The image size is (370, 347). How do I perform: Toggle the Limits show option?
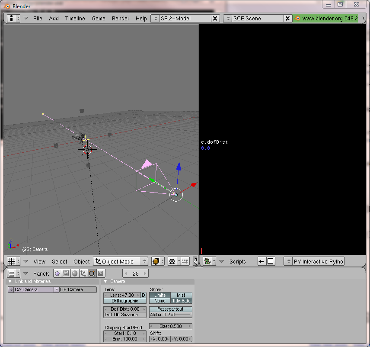tap(160, 295)
